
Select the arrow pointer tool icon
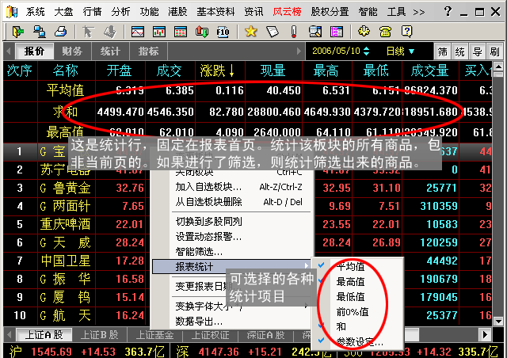pos(88,32)
